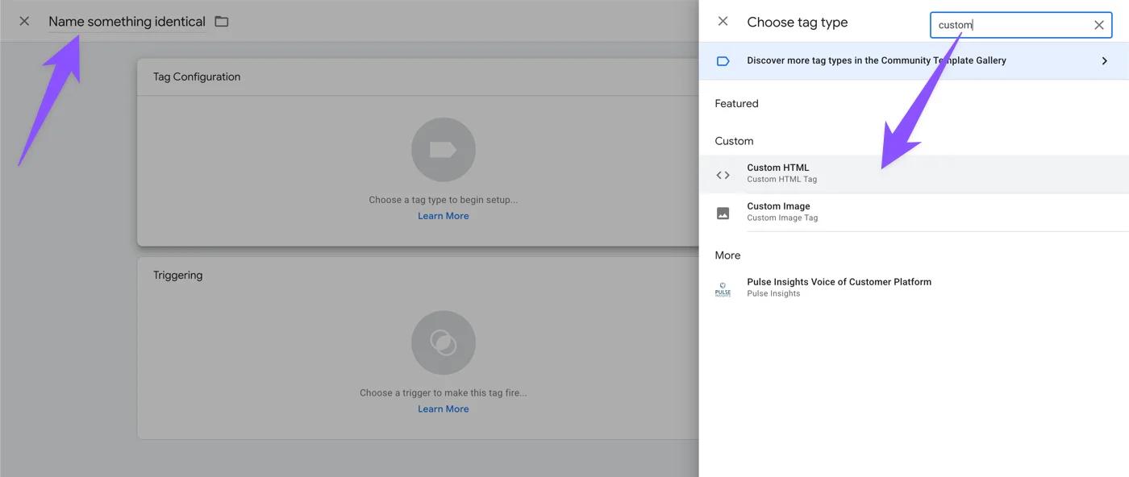Viewport: 1129px width, 477px height.
Task: Select the Custom HTML tag type
Action: tap(914, 173)
